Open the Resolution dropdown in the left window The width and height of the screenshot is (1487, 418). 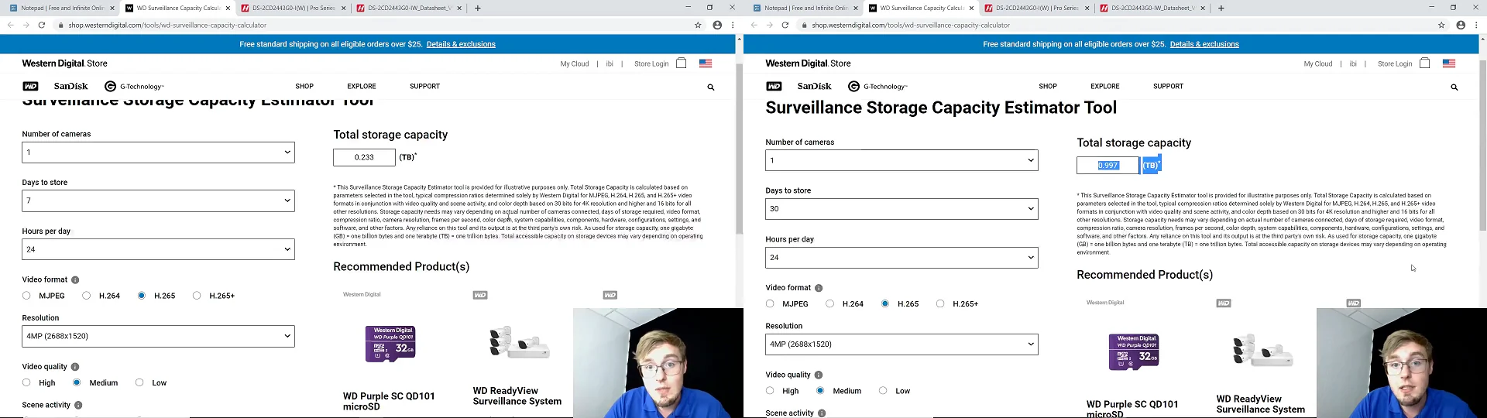pyautogui.click(x=158, y=336)
